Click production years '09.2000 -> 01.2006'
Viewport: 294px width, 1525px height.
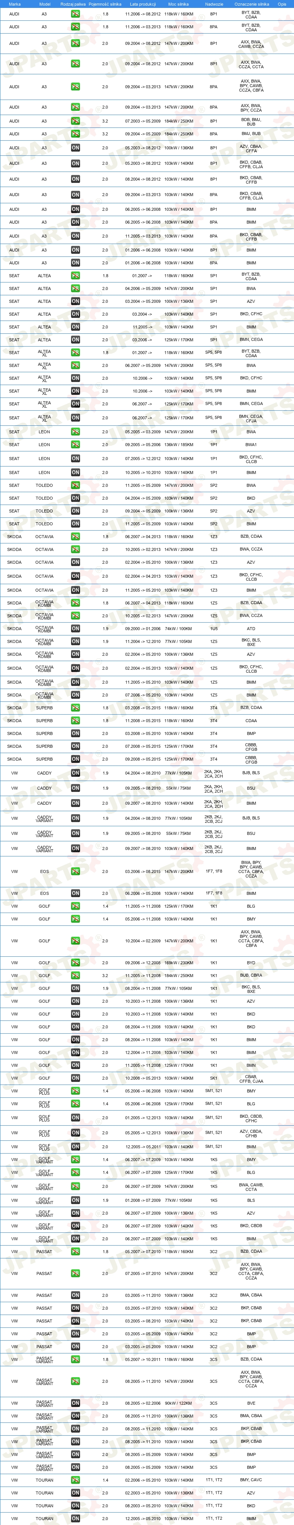click(143, 629)
